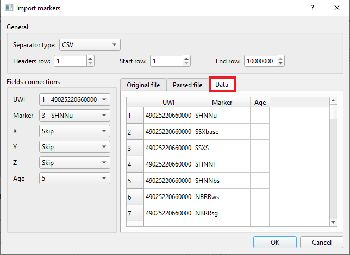
Task: Switch to the Original file tab
Action: (143, 85)
